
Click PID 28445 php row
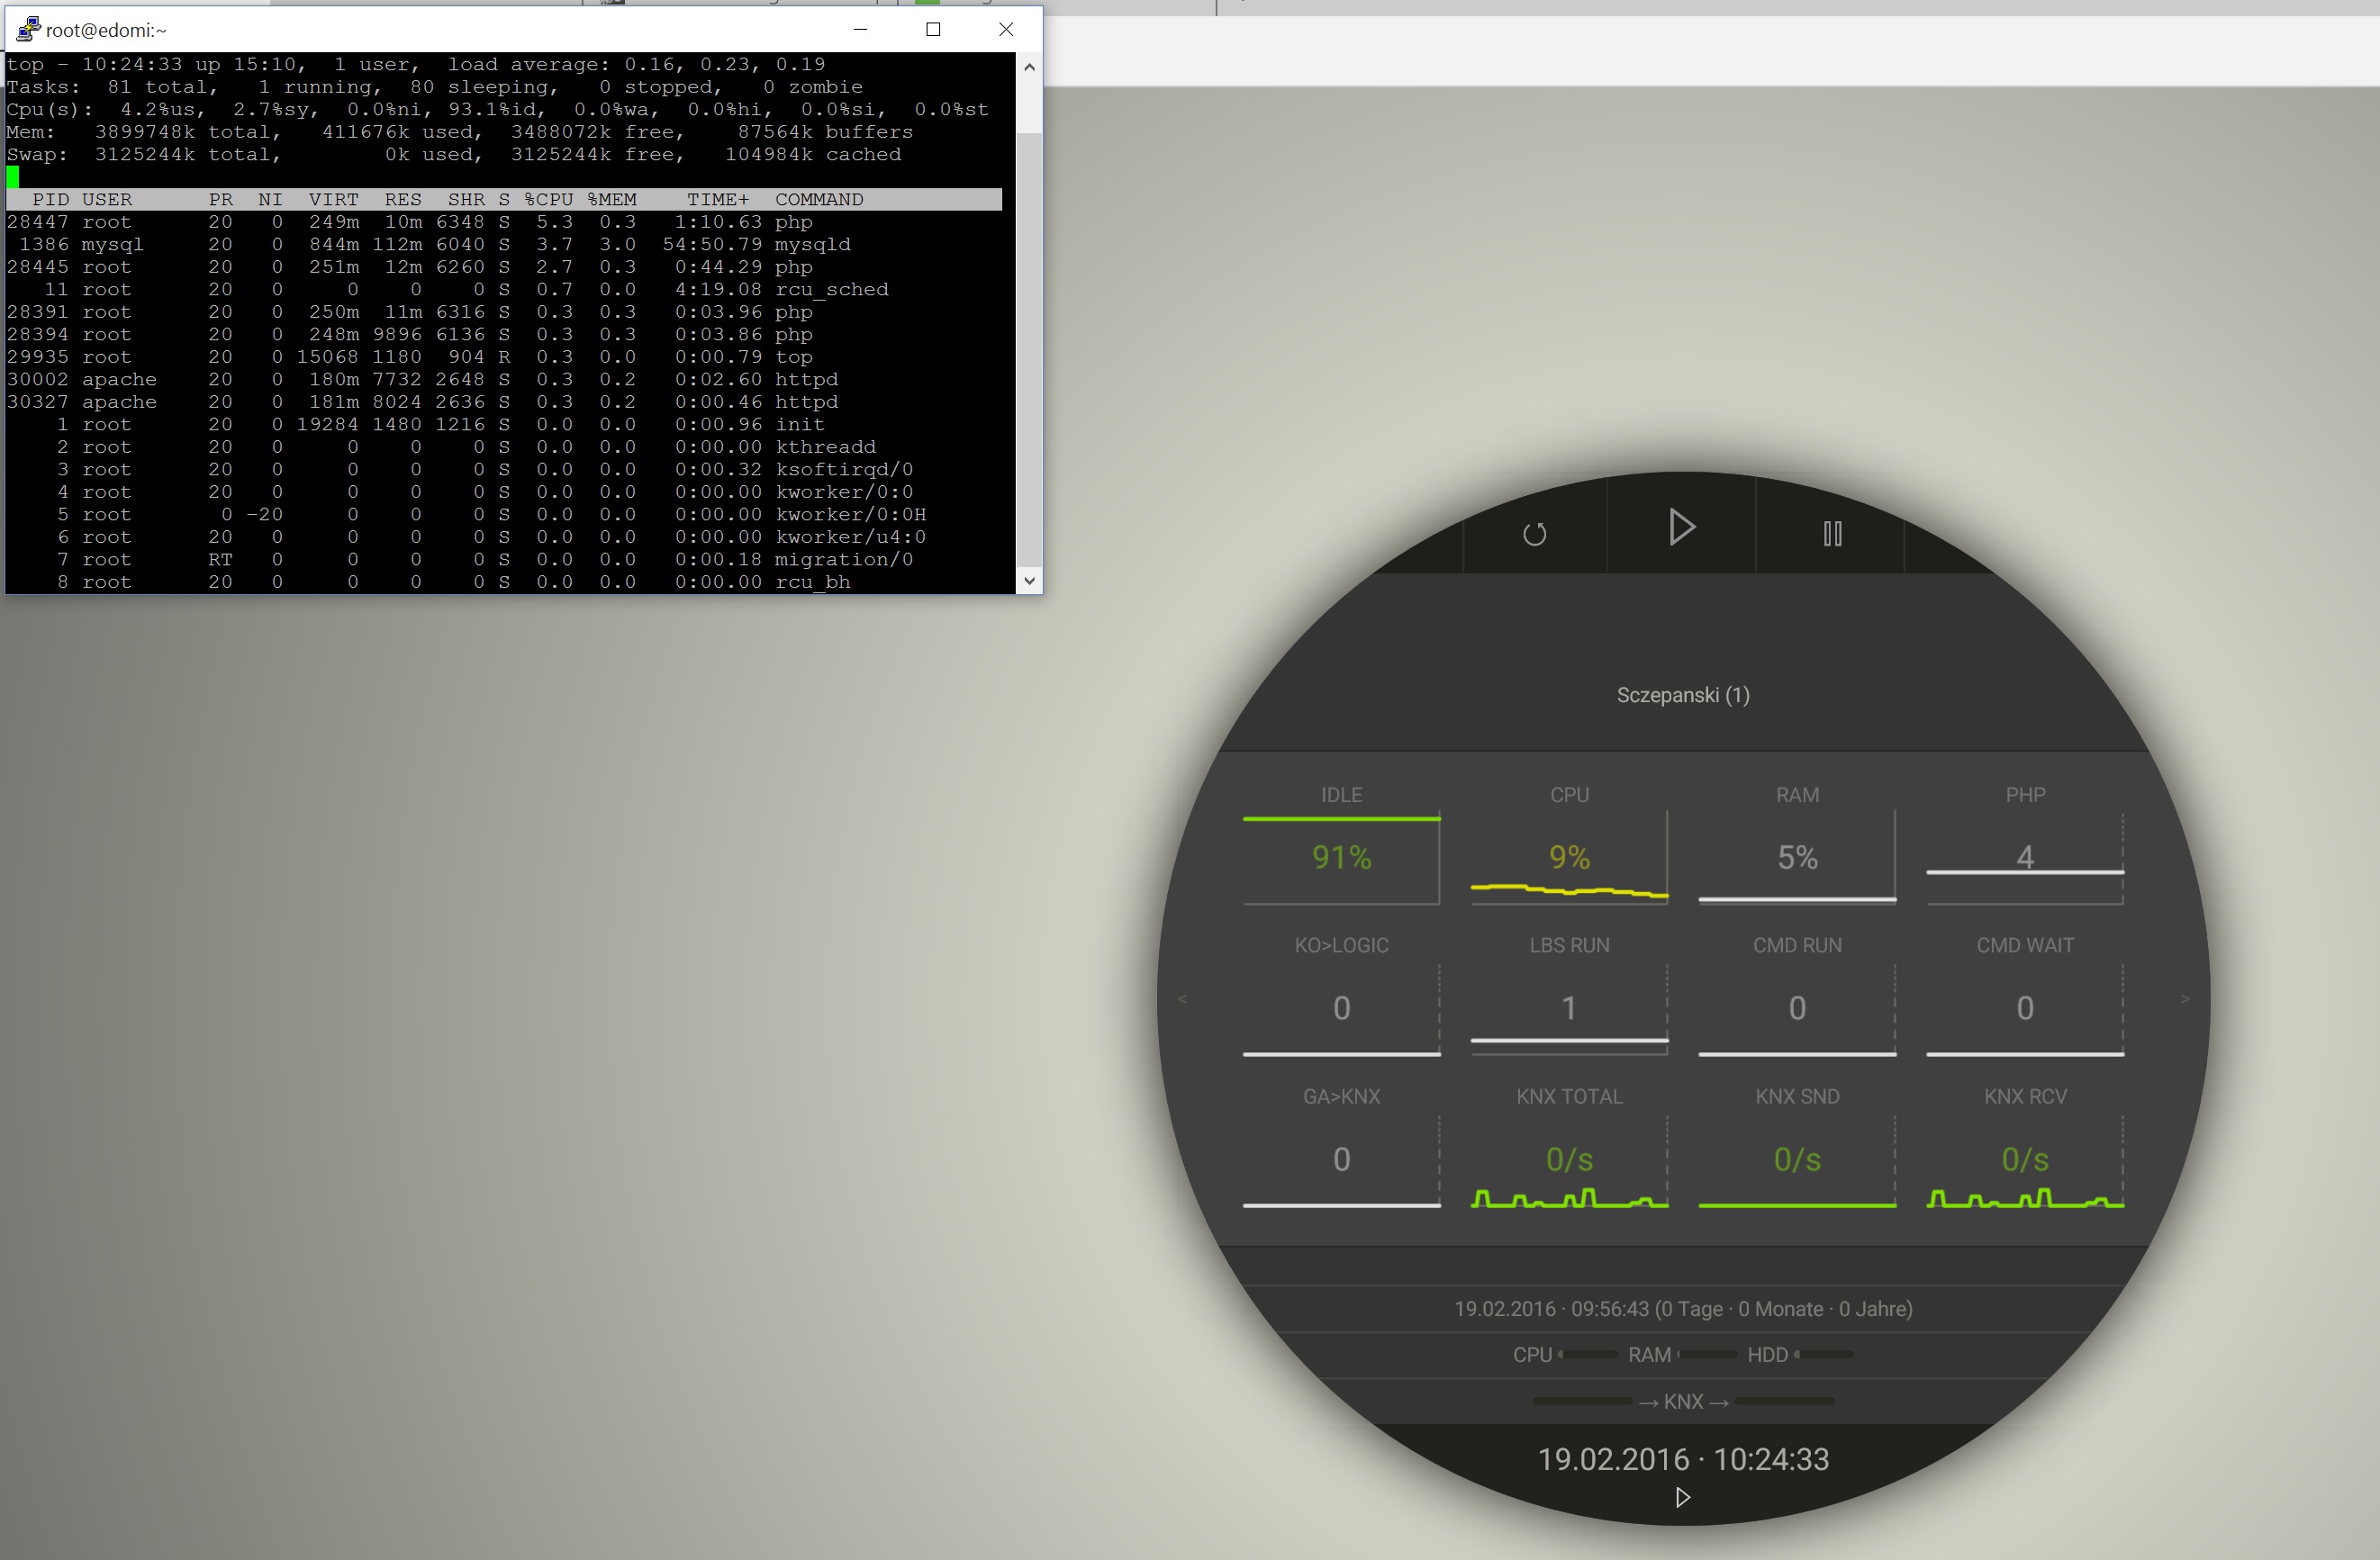504,266
